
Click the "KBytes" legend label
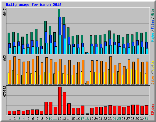coord(152,109)
